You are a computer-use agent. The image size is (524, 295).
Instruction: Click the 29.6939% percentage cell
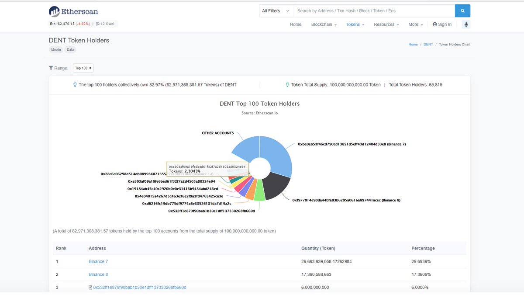click(421, 261)
